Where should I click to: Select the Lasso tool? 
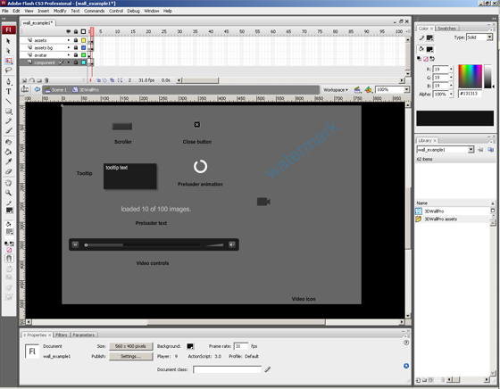9,70
